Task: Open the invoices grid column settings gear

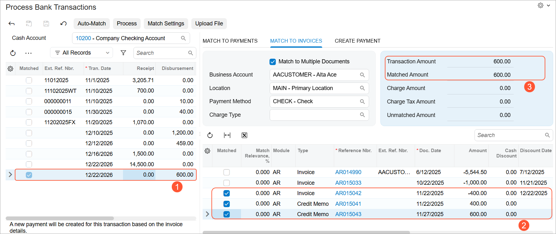Action: click(x=207, y=151)
